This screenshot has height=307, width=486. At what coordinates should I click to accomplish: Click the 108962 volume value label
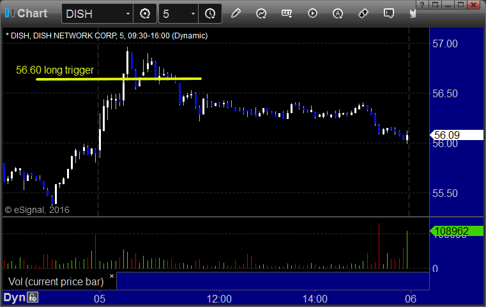(x=457, y=231)
